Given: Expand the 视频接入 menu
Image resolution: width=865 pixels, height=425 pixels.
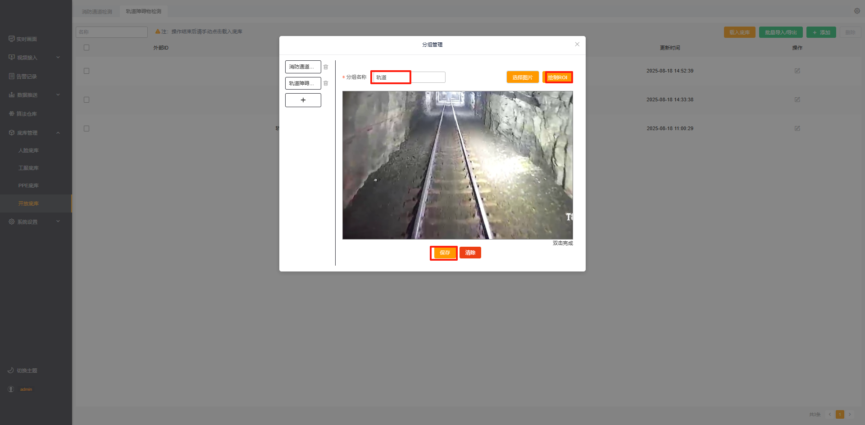Looking at the screenshot, I should tap(36, 58).
